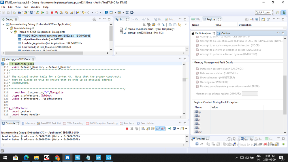Close the startup_stm32l152xe.s editor tab
This screenshot has width=288, height=162.
[x=33, y=59]
